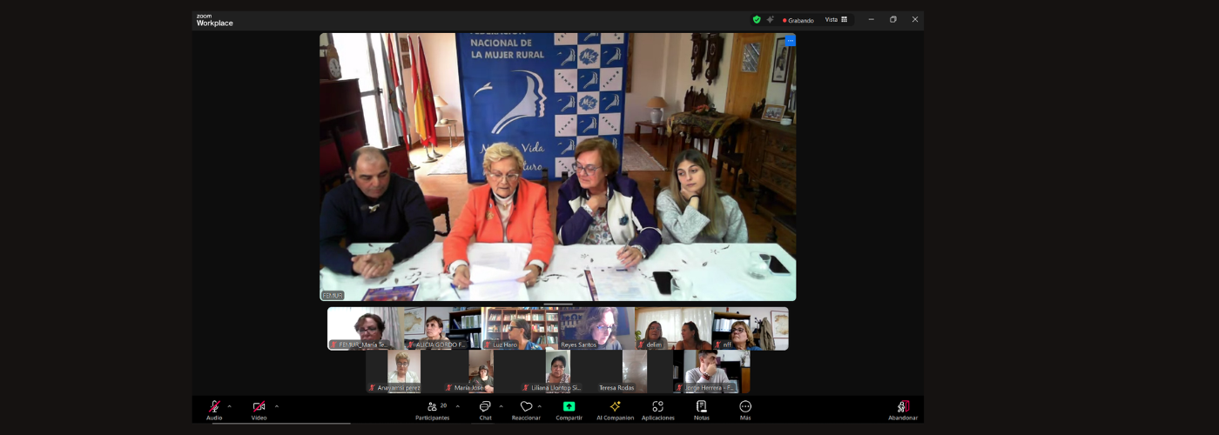Turn on camera with Video button
1219x435 pixels.
(259, 407)
